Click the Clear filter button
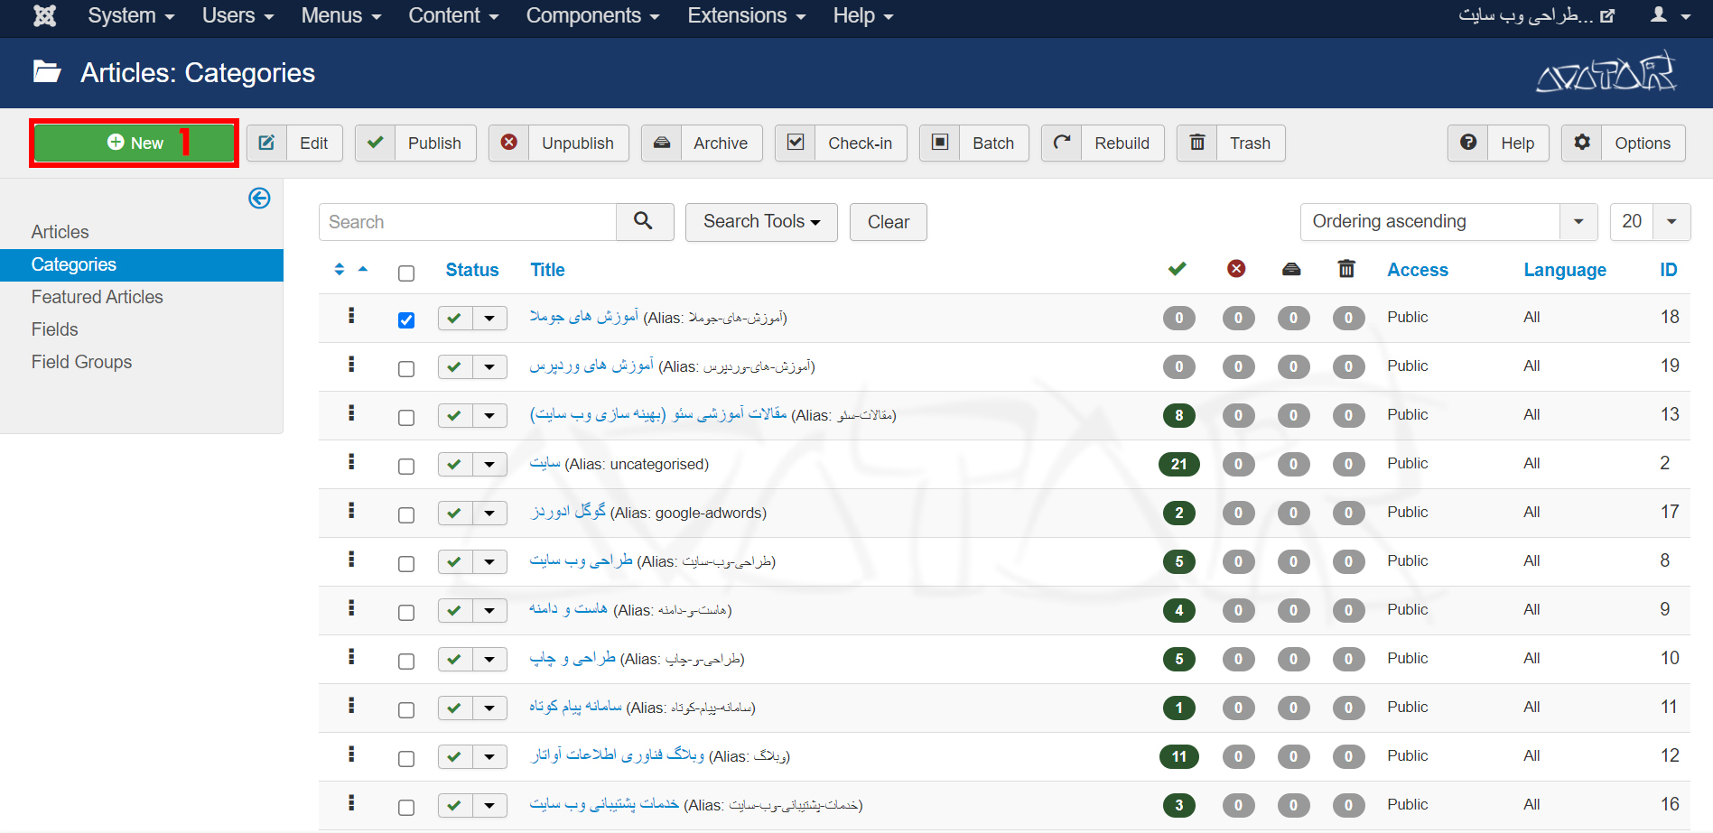Image resolution: width=1713 pixels, height=833 pixels. point(889,221)
